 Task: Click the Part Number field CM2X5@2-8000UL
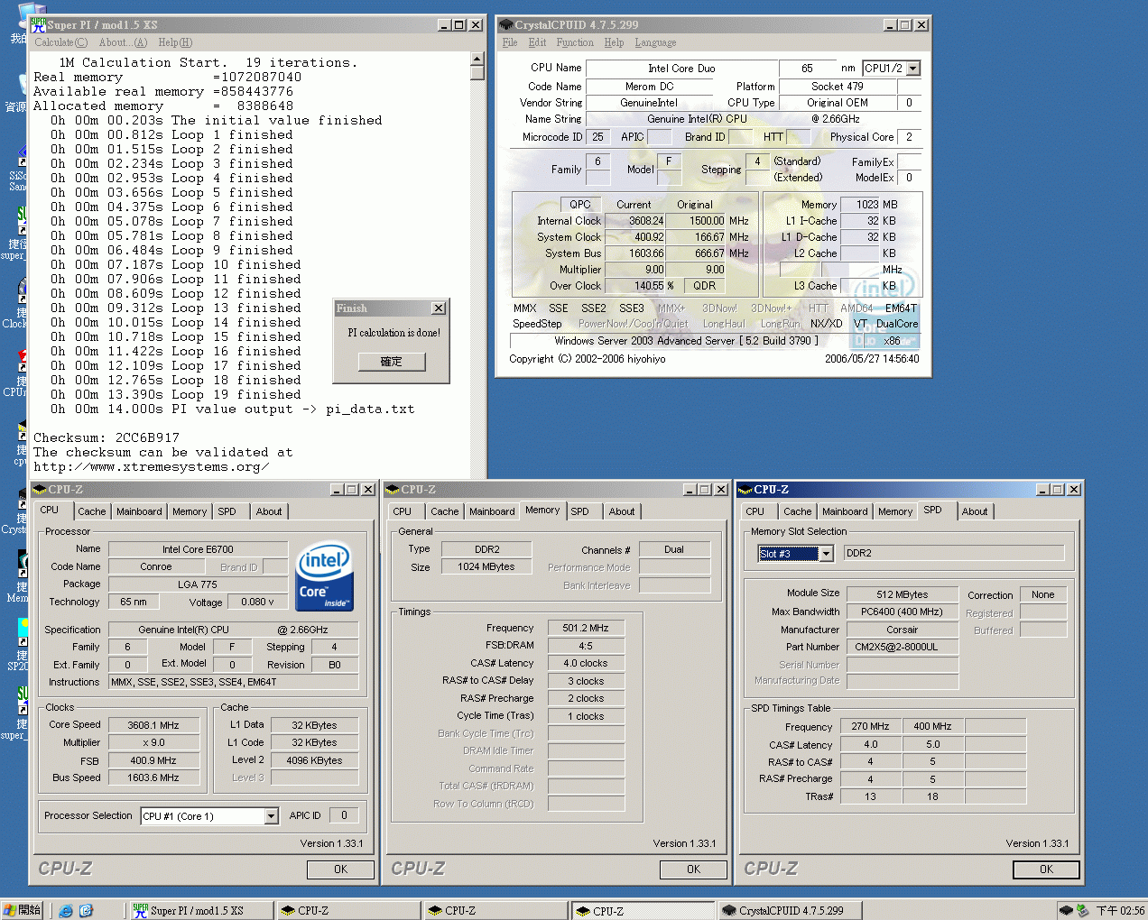pos(902,647)
